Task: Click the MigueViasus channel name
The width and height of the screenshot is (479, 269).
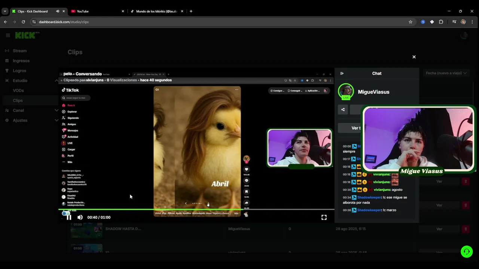Action: coord(373,92)
